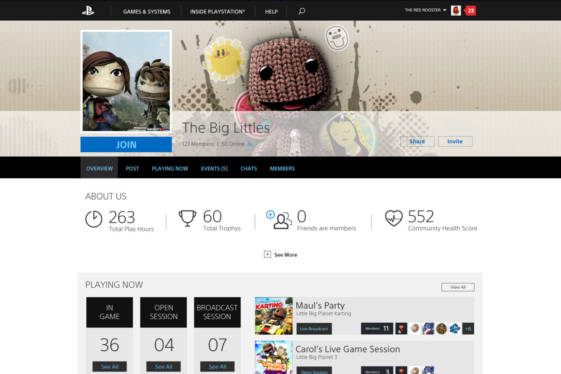Open the Little Big Planet Karting thumbnail

point(274,316)
